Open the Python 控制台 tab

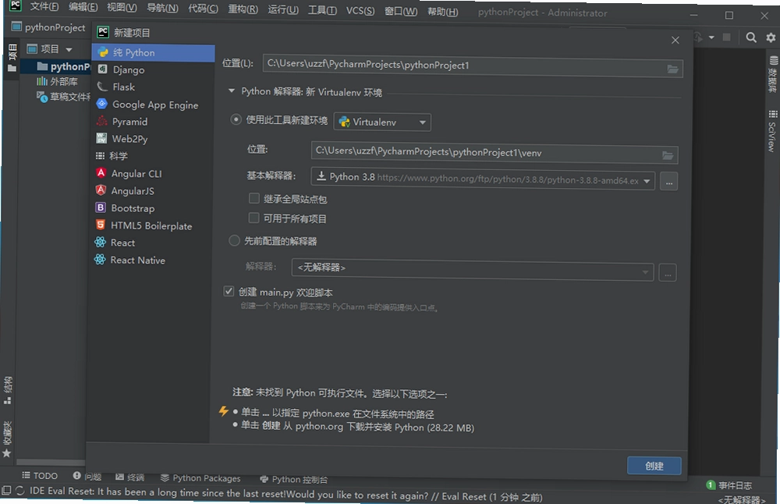pyautogui.click(x=294, y=479)
